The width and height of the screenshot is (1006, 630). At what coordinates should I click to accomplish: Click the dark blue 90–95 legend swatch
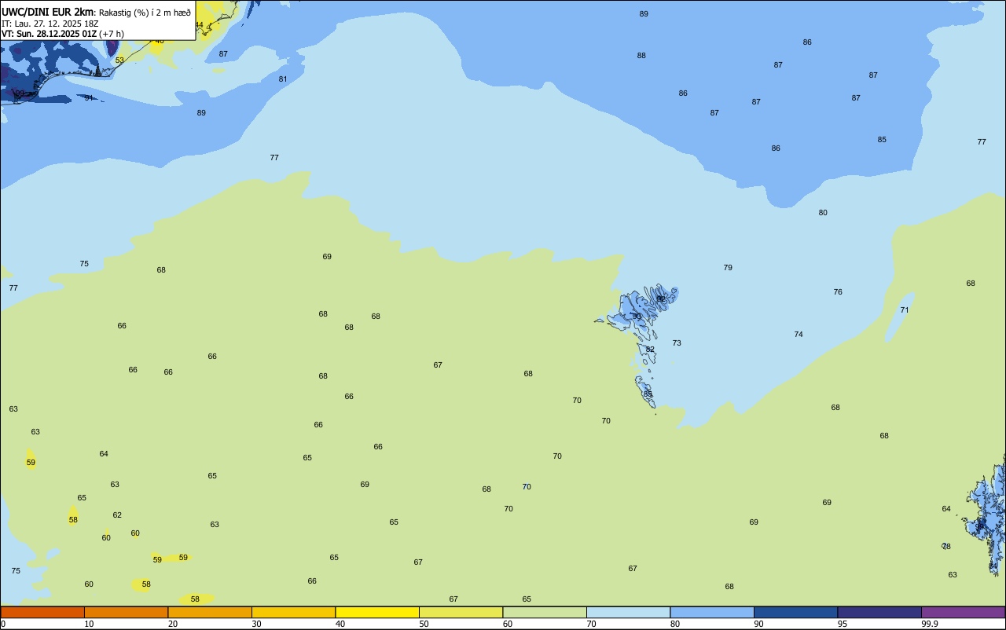[795, 612]
